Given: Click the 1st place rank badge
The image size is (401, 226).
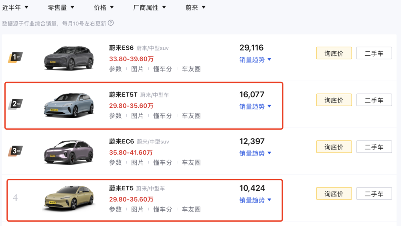Looking at the screenshot, I should 15,58.
